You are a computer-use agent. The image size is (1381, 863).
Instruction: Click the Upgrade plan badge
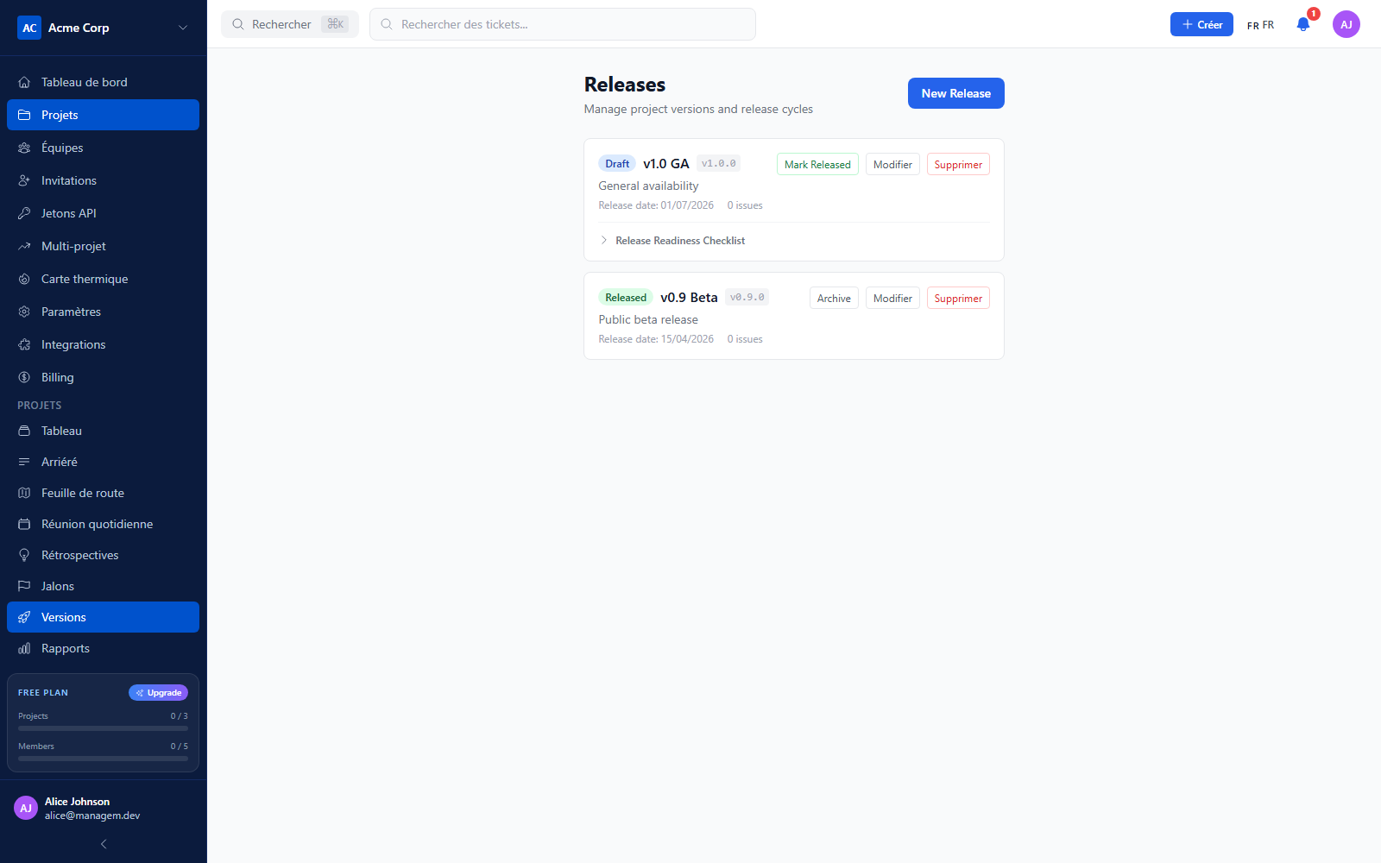158,692
